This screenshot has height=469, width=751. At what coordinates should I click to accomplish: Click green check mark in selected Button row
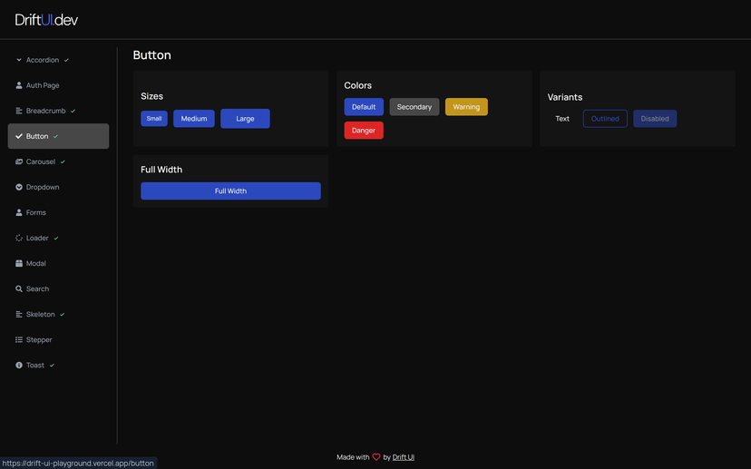pos(55,137)
